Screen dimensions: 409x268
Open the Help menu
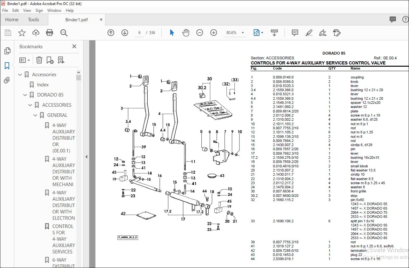[x=70, y=10]
